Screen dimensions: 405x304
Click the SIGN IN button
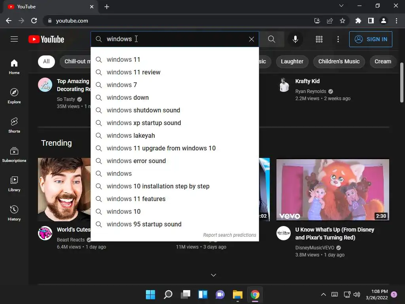(371, 39)
